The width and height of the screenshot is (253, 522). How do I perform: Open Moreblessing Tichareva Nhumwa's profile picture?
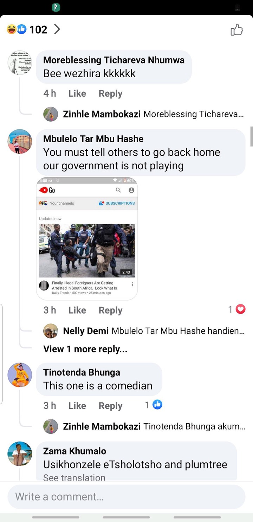[20, 62]
